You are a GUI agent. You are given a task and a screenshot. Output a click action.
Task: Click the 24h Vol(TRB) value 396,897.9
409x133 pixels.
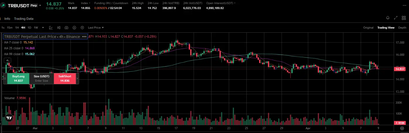click(x=169, y=8)
